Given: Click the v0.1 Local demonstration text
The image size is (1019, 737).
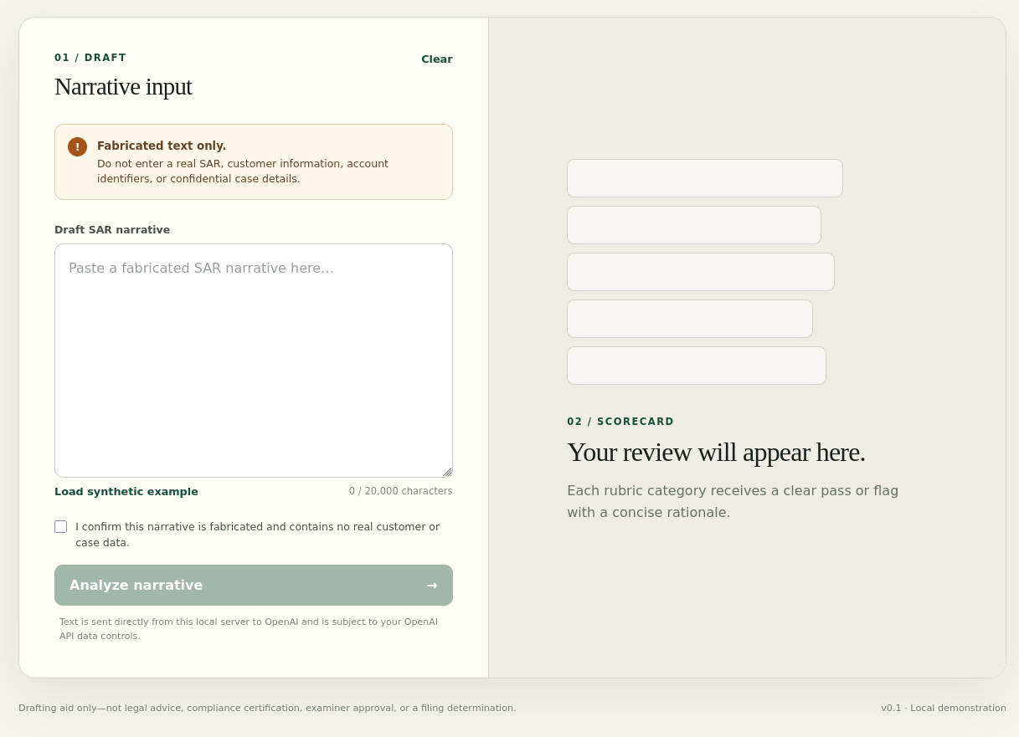Looking at the screenshot, I should 944,708.
